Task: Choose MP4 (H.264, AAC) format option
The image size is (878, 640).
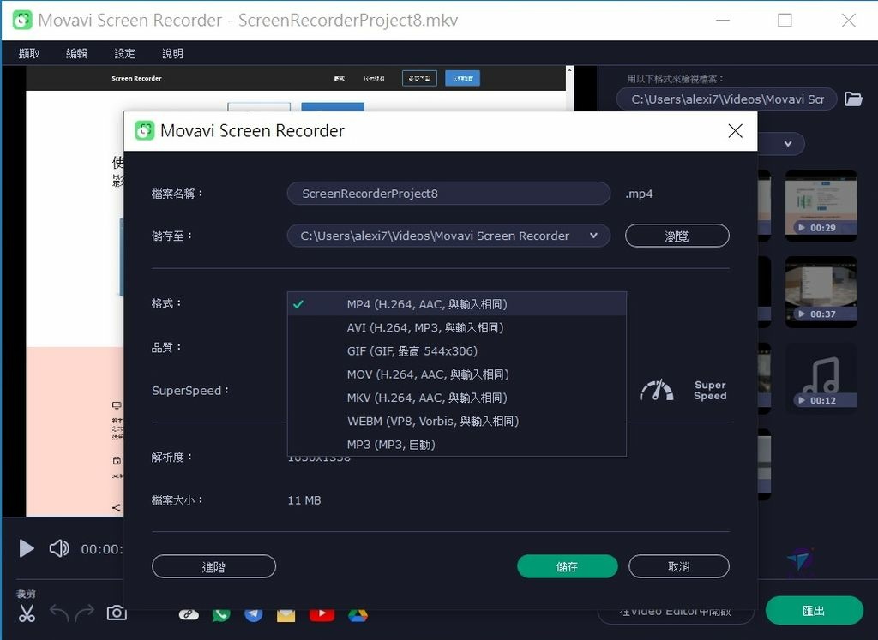Action: [x=457, y=304]
